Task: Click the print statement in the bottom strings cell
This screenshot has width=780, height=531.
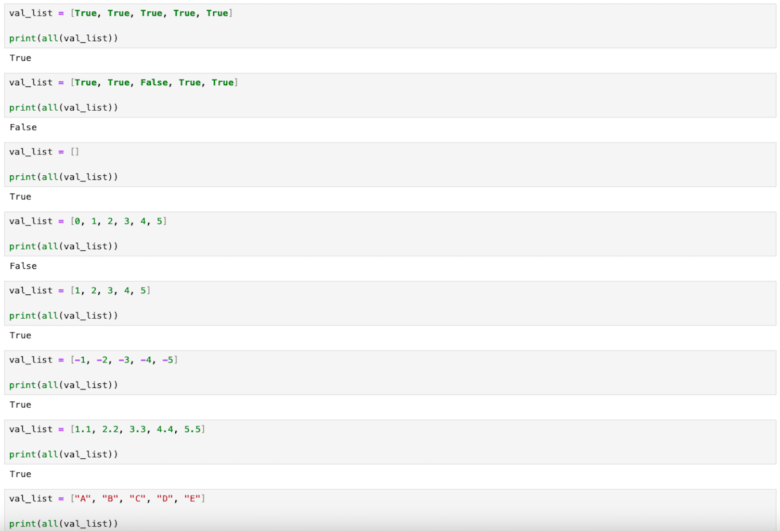Action: tap(63, 523)
